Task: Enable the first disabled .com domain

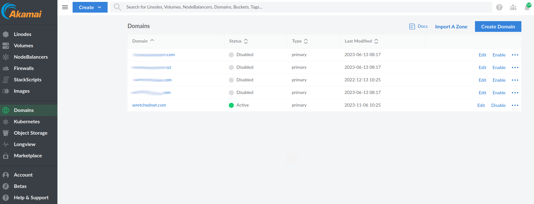Action: [x=499, y=55]
